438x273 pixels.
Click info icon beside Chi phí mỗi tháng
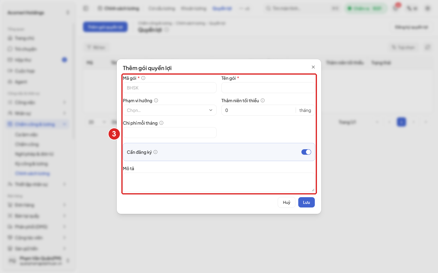pyautogui.click(x=162, y=123)
